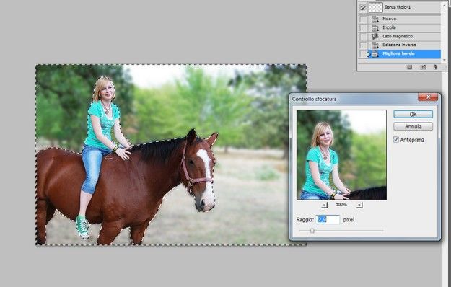Viewport: 451px width, 287px height.
Task: Set history brush source for Seleziona inverso
Action: (x=363, y=45)
